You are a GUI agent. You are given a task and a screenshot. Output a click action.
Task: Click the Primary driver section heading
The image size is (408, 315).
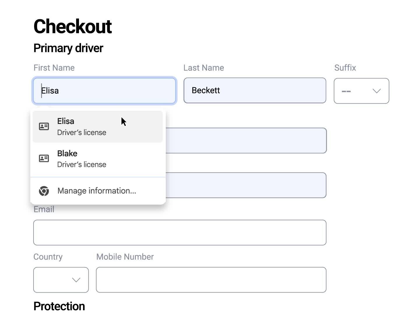pos(68,48)
